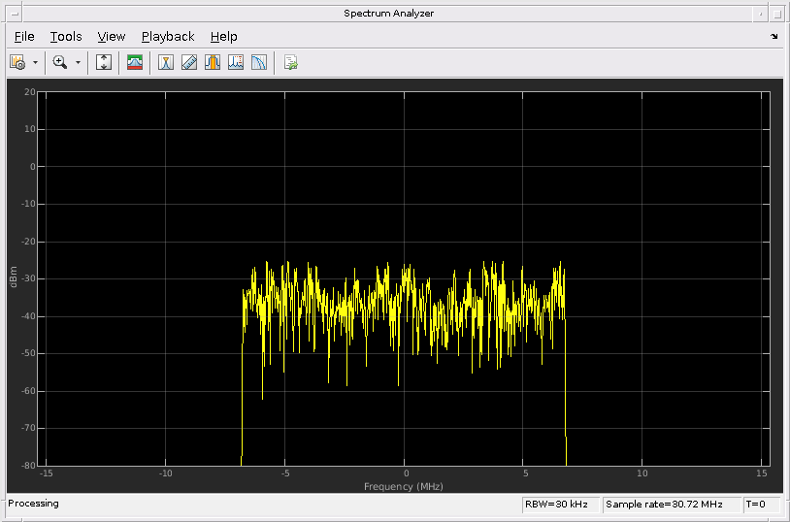This screenshot has height=522, width=790.
Task: Toggle the Cursor Measurements icon
Action: tap(166, 62)
